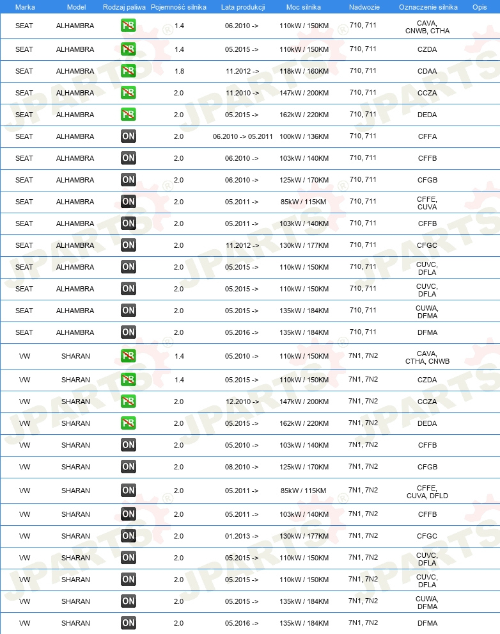Select PB fuel icon in SEAT Alhambra DEDA row
Viewport: 500px width, 634px height.
click(129, 115)
